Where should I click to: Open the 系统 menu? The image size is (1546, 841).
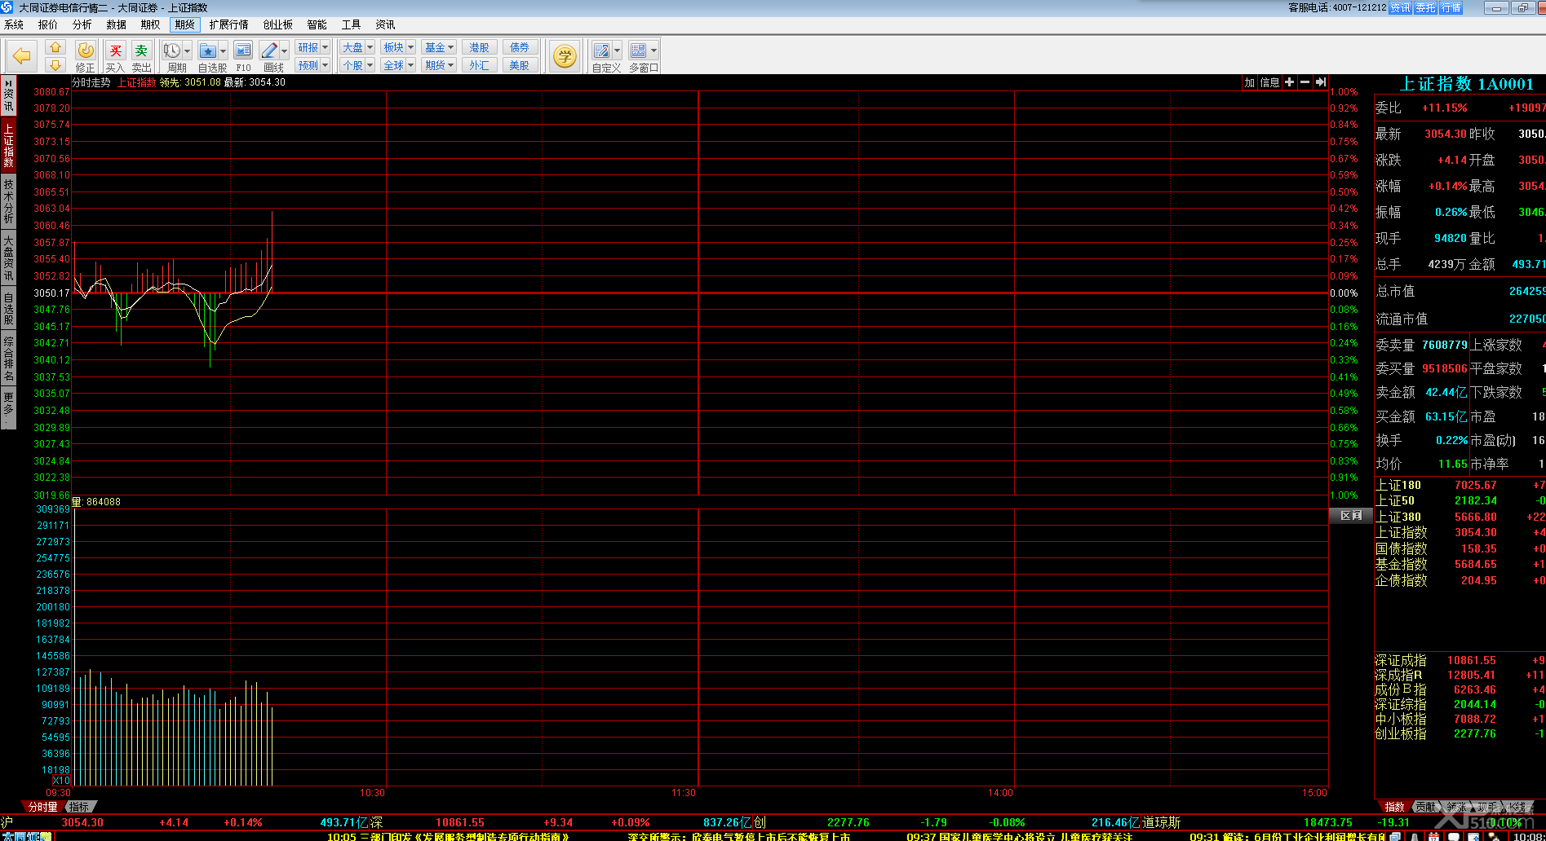pyautogui.click(x=14, y=24)
